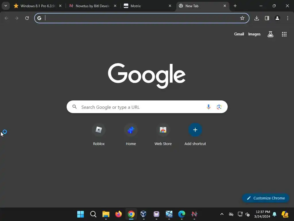Close the Motrix tab

pyautogui.click(x=170, y=6)
